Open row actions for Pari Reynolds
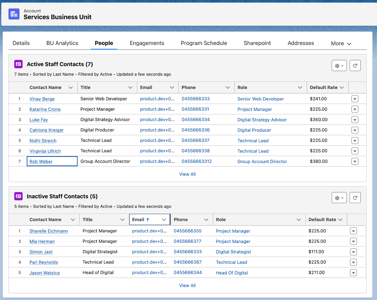The image size is (377, 300). (353, 262)
